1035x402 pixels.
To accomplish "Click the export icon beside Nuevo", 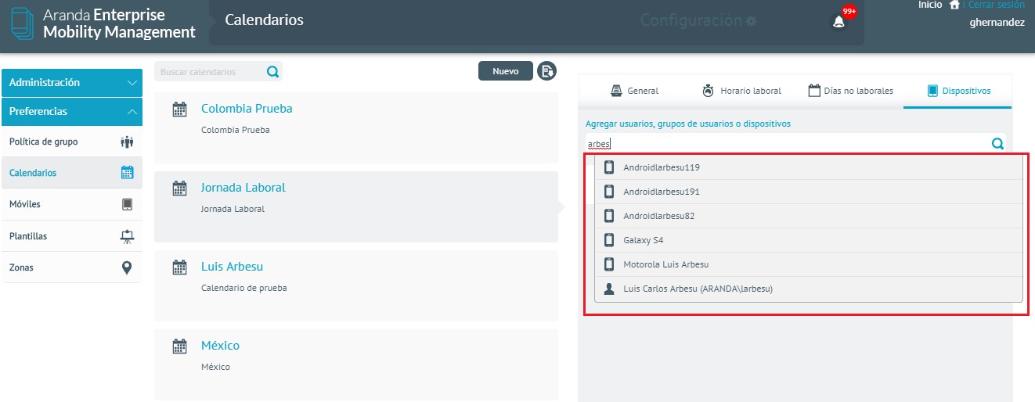I will point(546,71).
